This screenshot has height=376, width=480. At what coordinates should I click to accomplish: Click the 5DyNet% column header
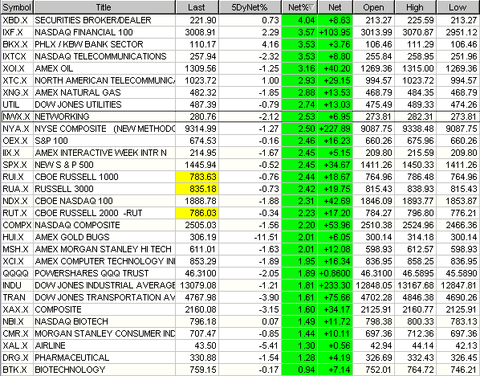[250, 7]
